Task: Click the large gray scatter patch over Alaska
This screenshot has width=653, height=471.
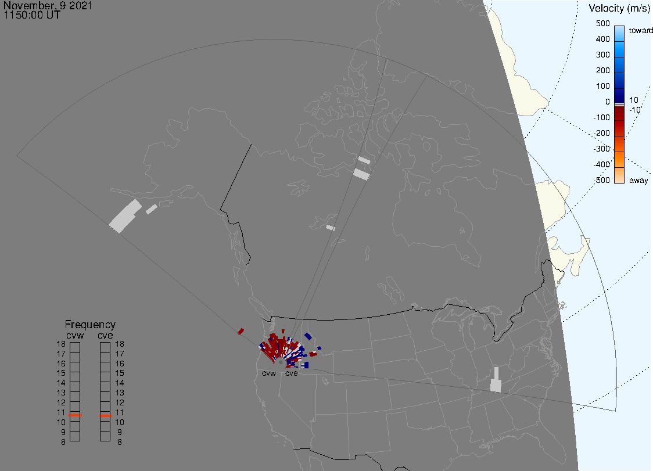Action: (125, 216)
